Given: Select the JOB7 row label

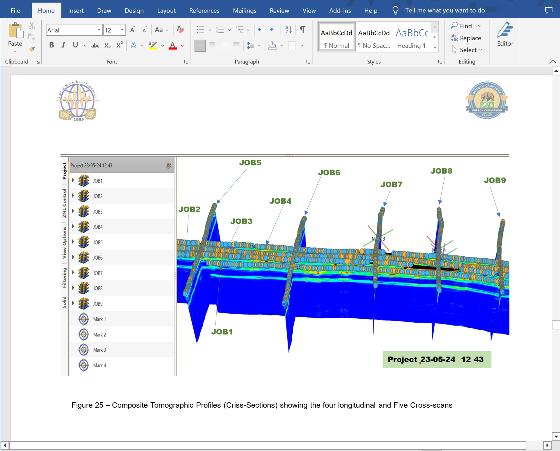Looking at the screenshot, I should tap(98, 273).
